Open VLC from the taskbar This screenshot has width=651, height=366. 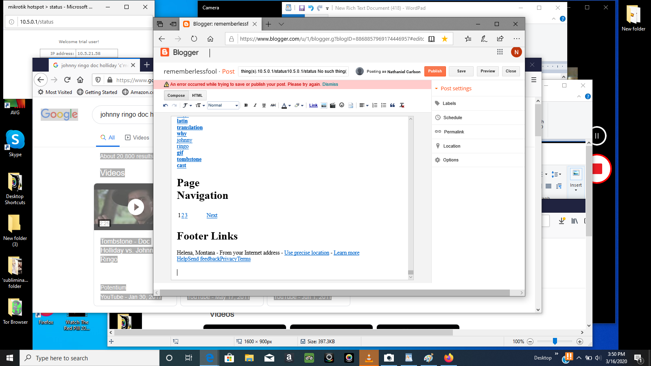coord(369,358)
